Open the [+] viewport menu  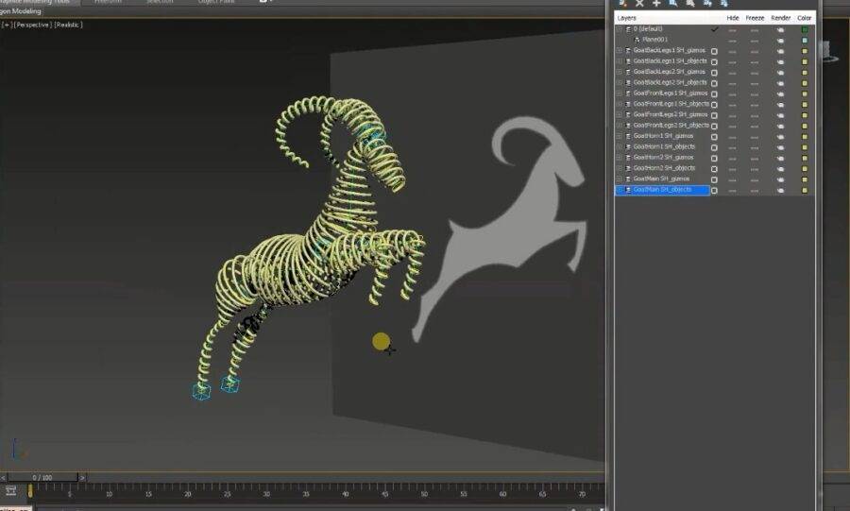click(x=6, y=25)
